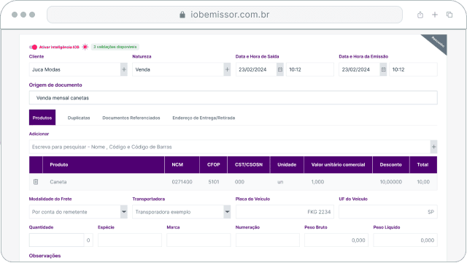Viewport: 467px width, 263px height.
Task: Click the padlock icon in the address bar
Action: coord(182,15)
